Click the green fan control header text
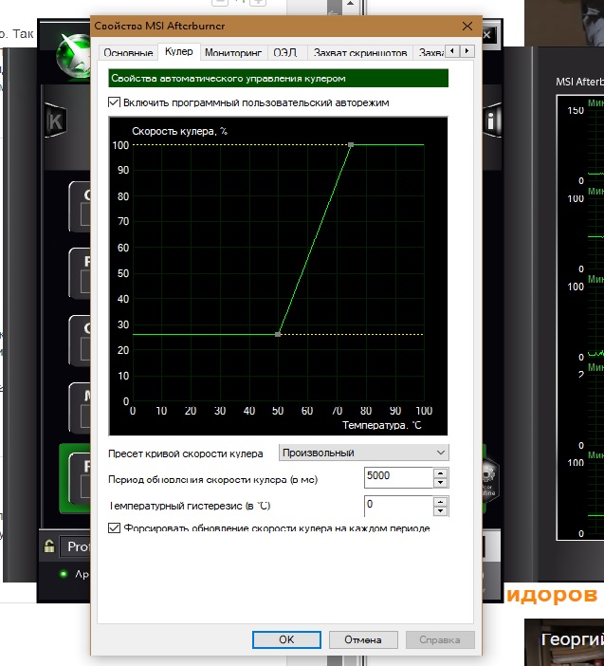Screen dimensions: 604x666 tap(229, 78)
